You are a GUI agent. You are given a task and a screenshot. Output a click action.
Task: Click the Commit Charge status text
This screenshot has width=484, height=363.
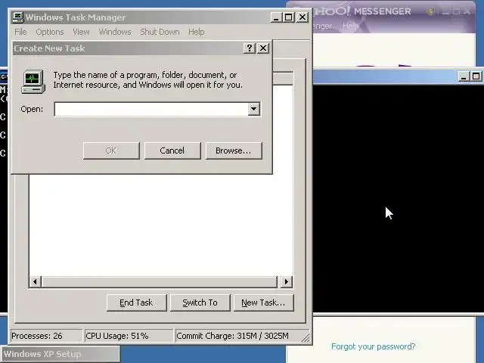[x=232, y=336]
